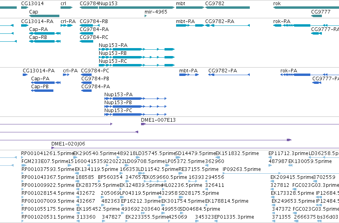The height and width of the screenshot is (223, 339).
Task: Select protein Cap-PB
Action: tap(40, 87)
